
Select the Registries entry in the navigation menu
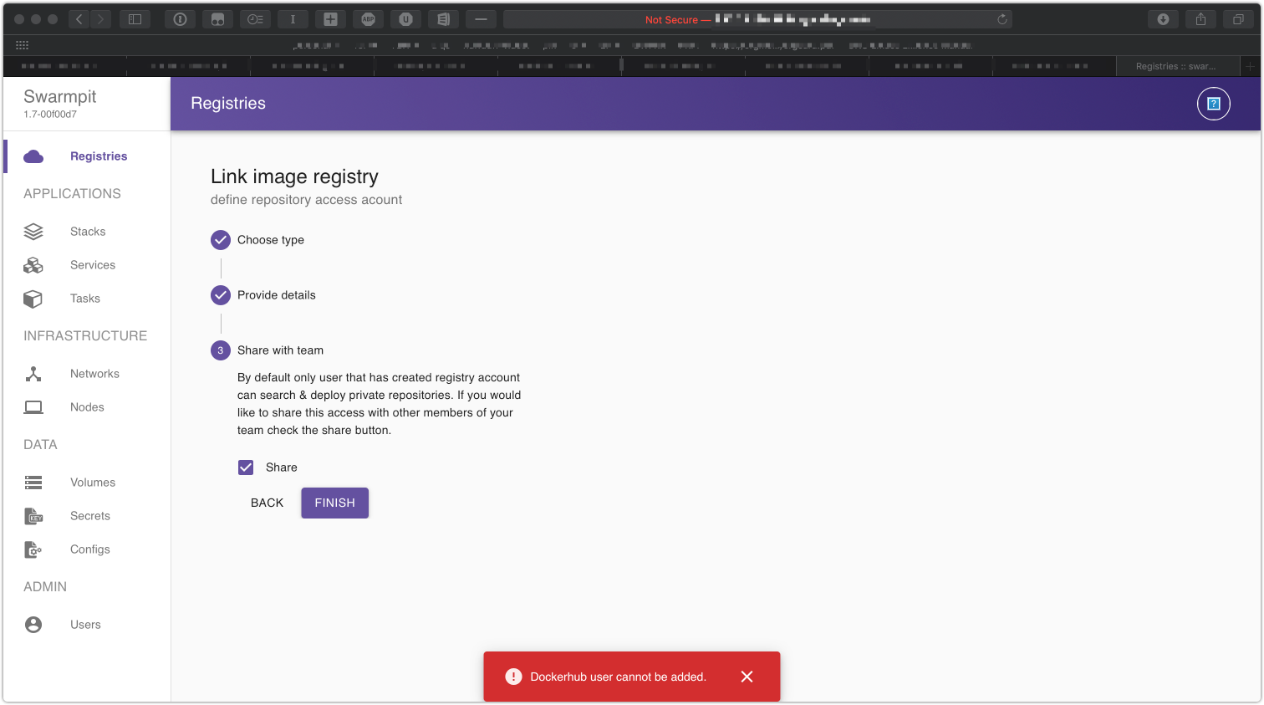(x=99, y=156)
